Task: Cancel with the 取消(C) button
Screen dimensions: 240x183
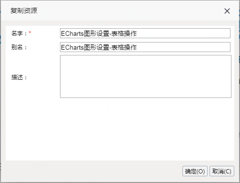Action: 222,171
